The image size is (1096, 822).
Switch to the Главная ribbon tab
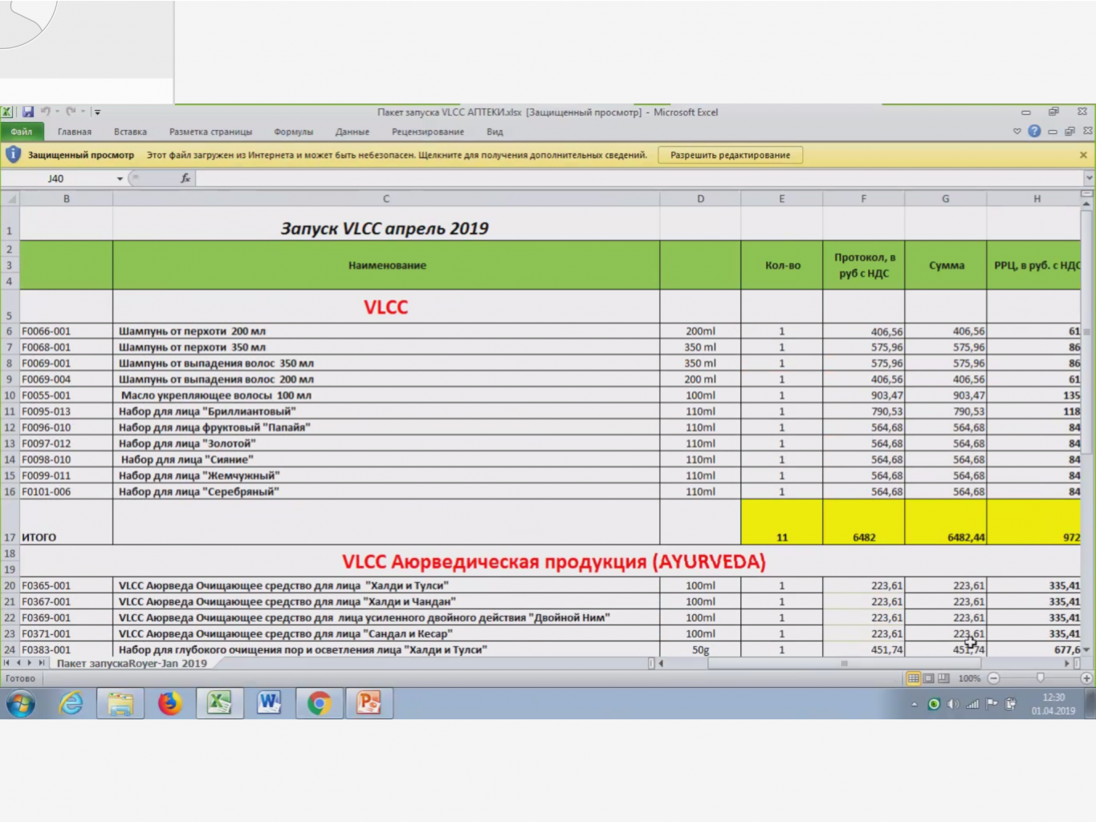[x=75, y=132]
